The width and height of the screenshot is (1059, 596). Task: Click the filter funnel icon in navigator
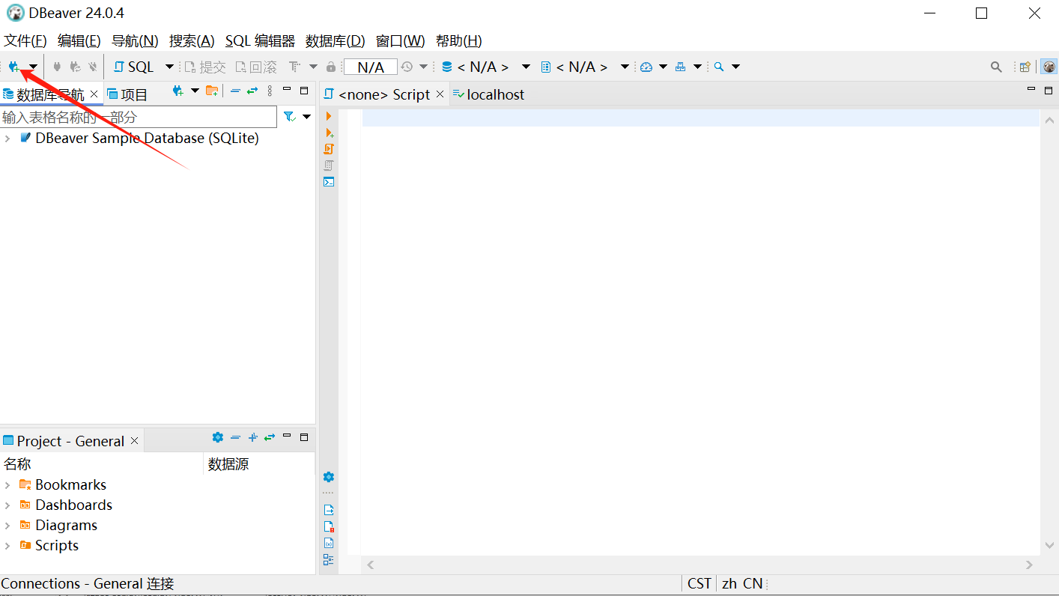(x=289, y=117)
